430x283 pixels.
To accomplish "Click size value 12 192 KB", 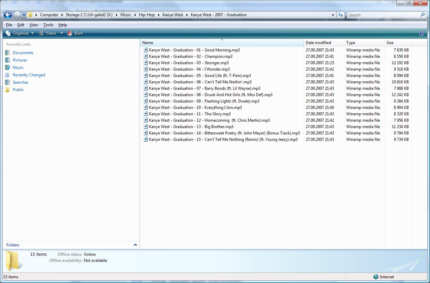I will point(400,63).
